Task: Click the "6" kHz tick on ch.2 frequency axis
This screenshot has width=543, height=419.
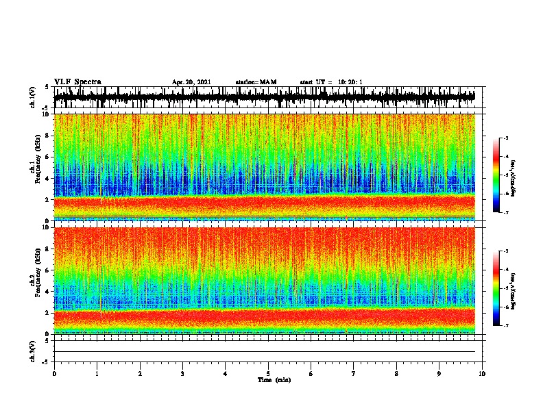Action: (x=48, y=270)
